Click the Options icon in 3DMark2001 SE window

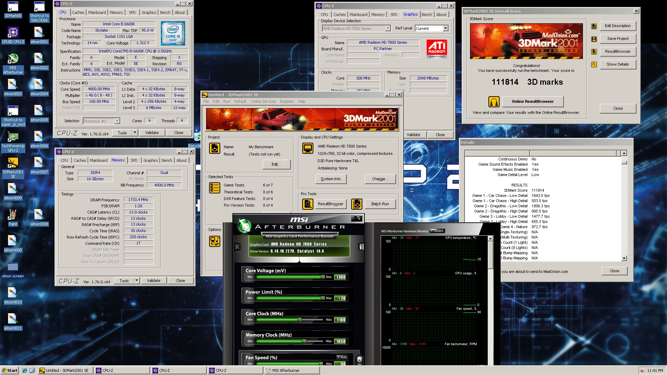tap(215, 241)
